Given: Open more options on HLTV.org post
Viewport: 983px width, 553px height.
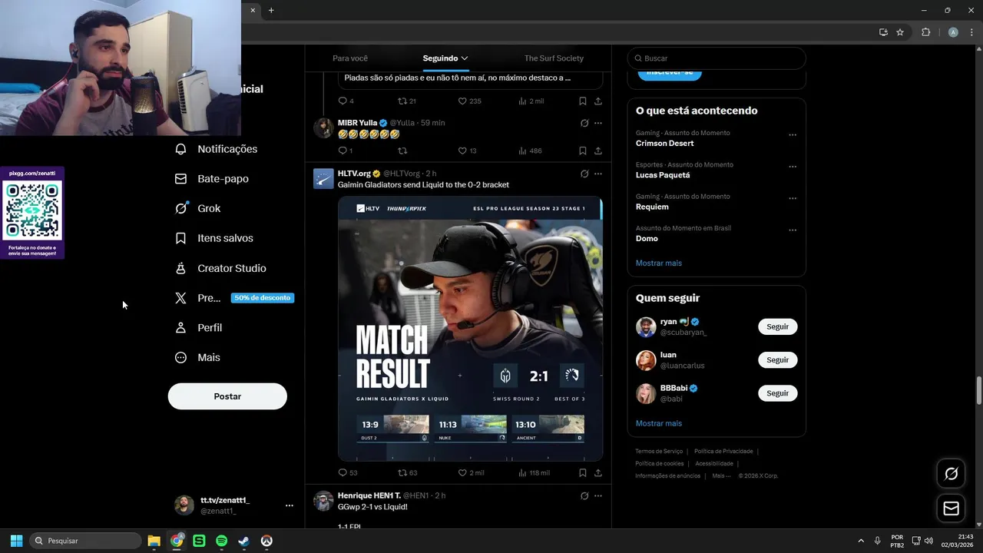Looking at the screenshot, I should coord(598,174).
